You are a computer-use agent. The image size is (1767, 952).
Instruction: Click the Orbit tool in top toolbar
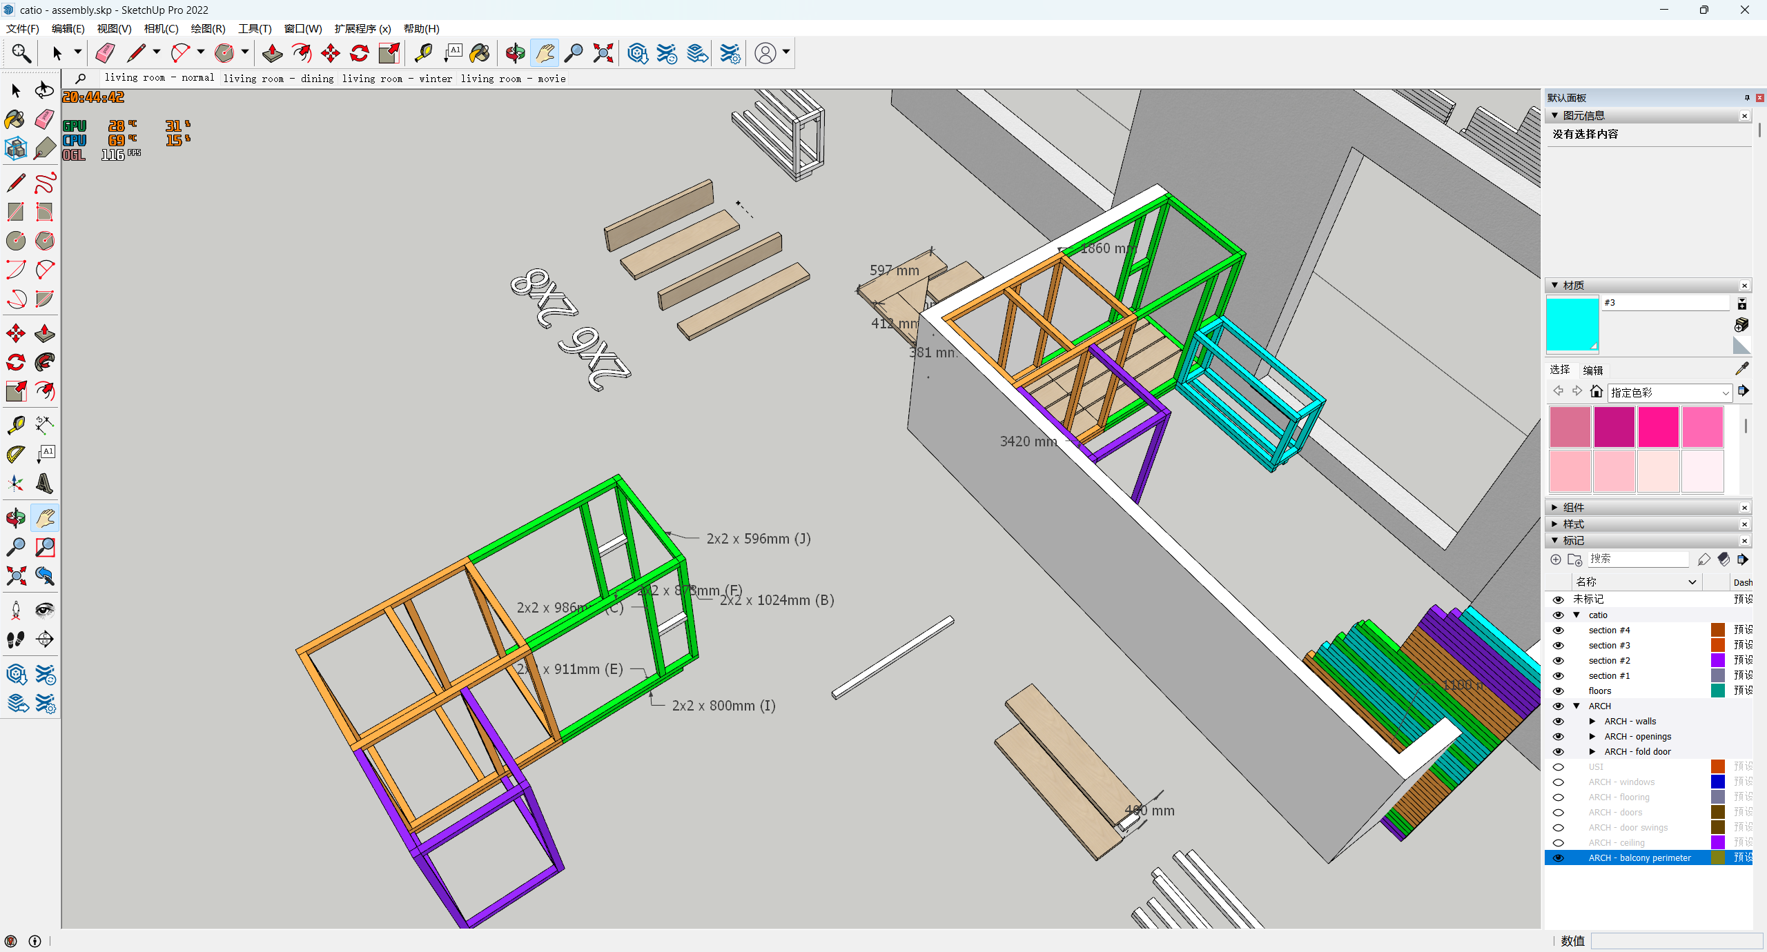(514, 53)
